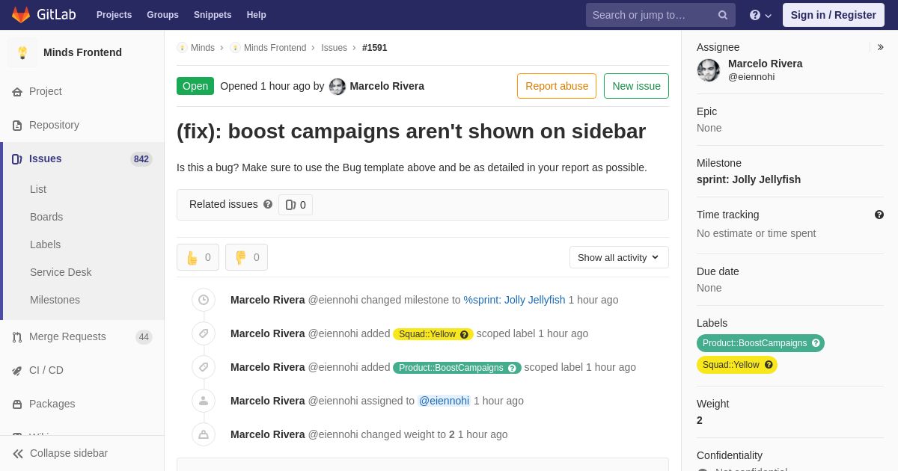Image resolution: width=898 pixels, height=471 pixels.
Task: Click the CI / CD rocket icon
Action: click(17, 370)
